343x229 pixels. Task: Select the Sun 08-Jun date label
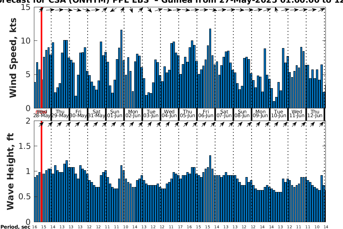[242, 113]
